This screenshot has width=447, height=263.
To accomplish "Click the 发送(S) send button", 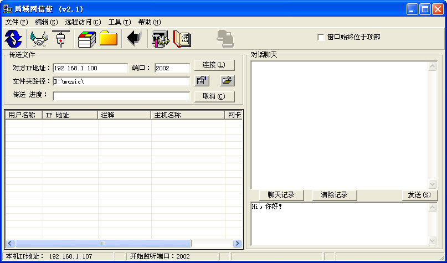I will 420,195.
